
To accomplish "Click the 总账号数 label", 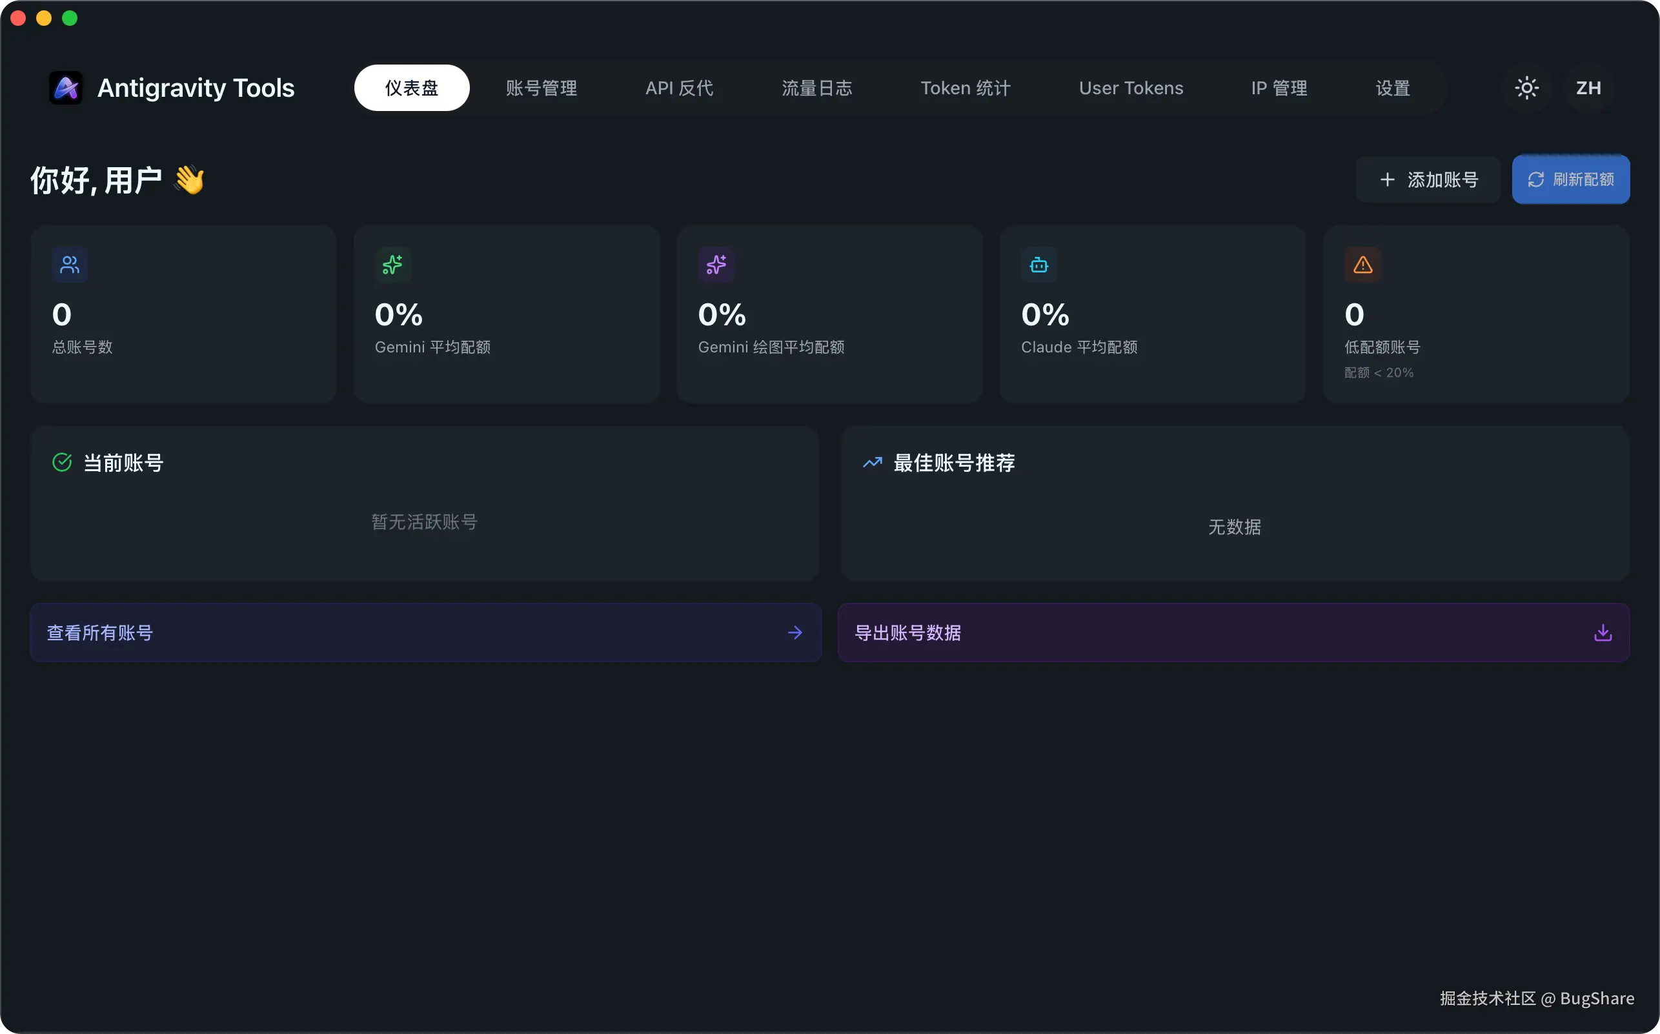I will coord(82,347).
